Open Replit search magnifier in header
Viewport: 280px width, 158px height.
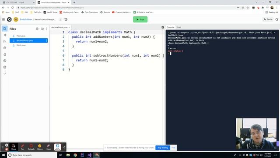point(277,19)
